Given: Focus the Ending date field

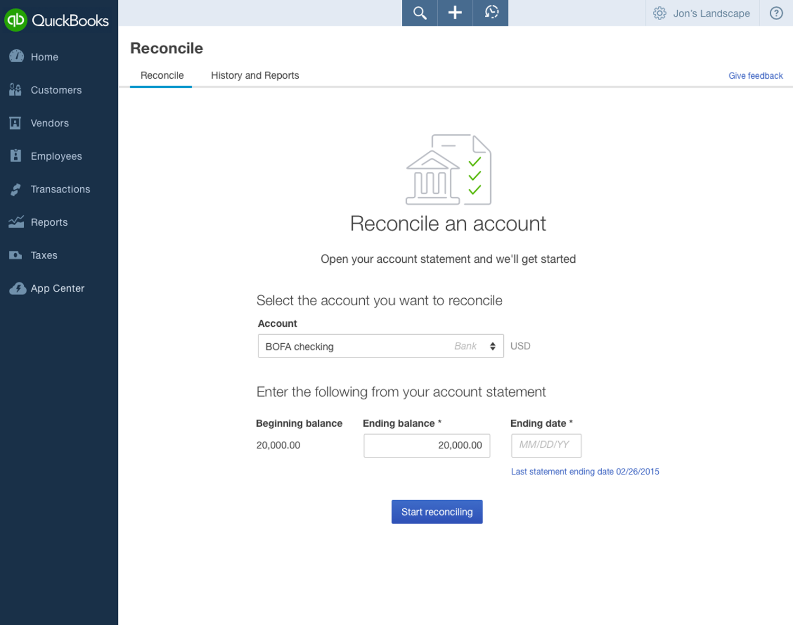Looking at the screenshot, I should click(x=546, y=445).
